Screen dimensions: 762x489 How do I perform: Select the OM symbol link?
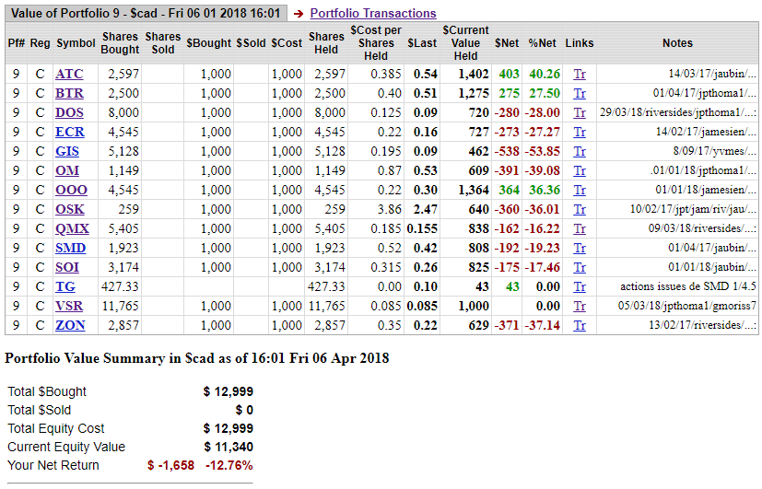coord(66,170)
